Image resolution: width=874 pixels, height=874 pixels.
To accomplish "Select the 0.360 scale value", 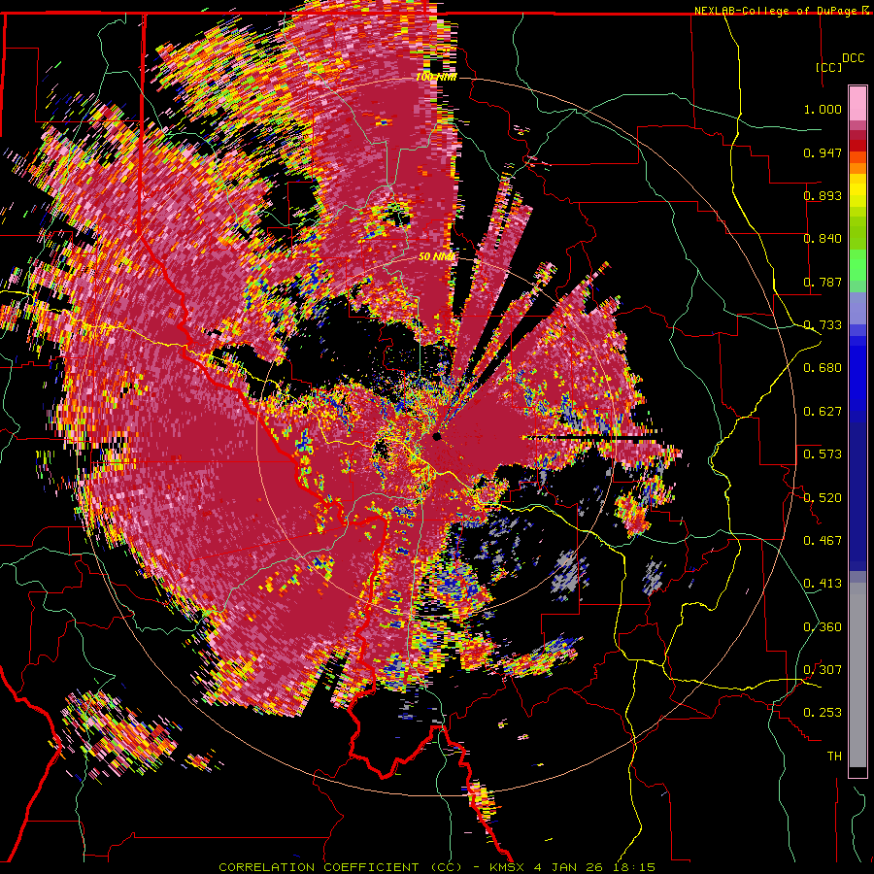I will pos(823,626).
